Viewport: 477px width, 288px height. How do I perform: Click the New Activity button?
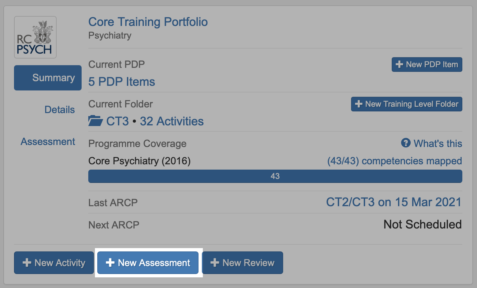[x=54, y=263]
